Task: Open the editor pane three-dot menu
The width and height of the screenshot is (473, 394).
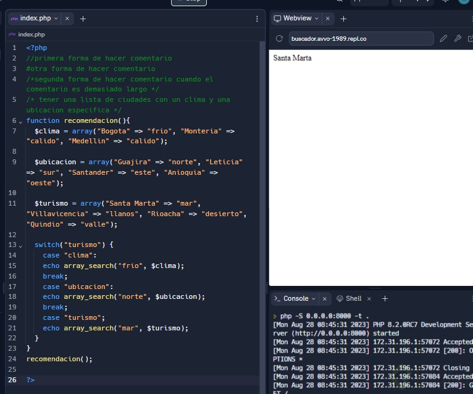Action: [x=257, y=19]
